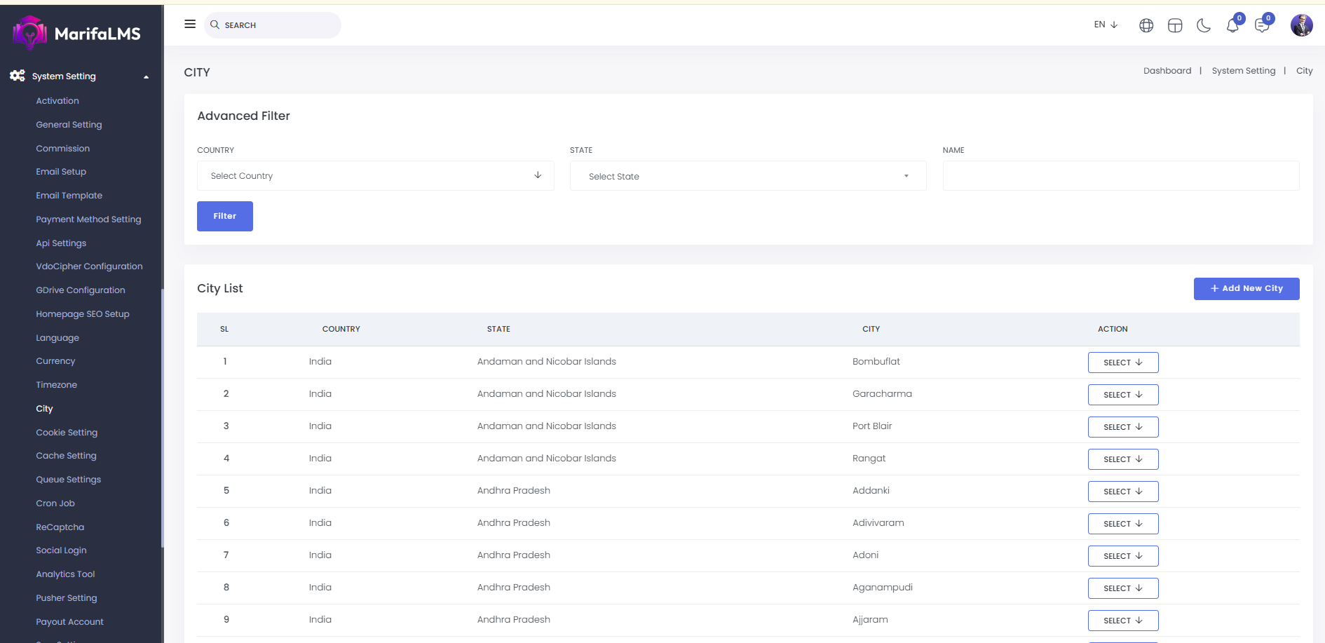Open Email Template in sidebar
The image size is (1325, 643).
[69, 196]
